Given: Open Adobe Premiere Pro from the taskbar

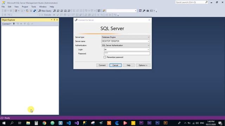Looking at the screenshot, I should tap(141, 123).
